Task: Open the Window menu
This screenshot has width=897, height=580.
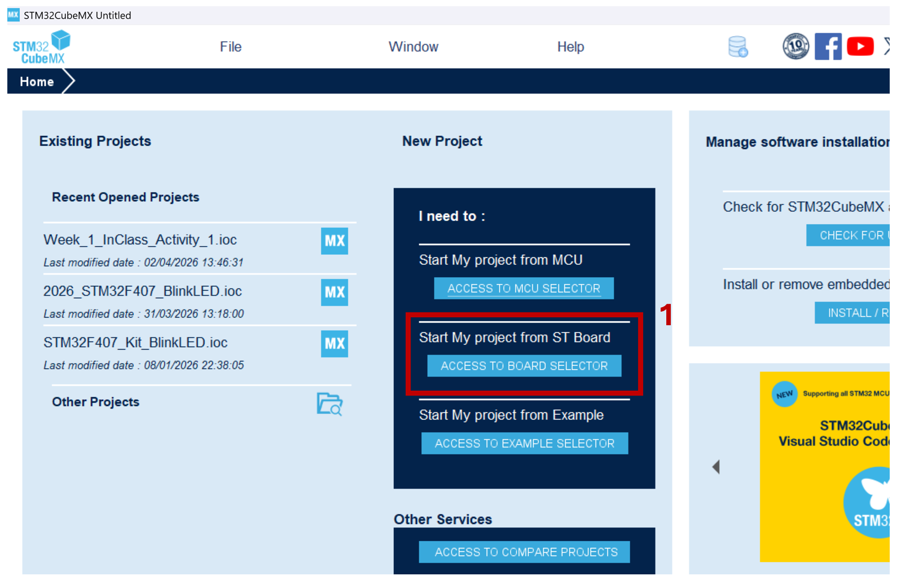Action: pos(414,47)
